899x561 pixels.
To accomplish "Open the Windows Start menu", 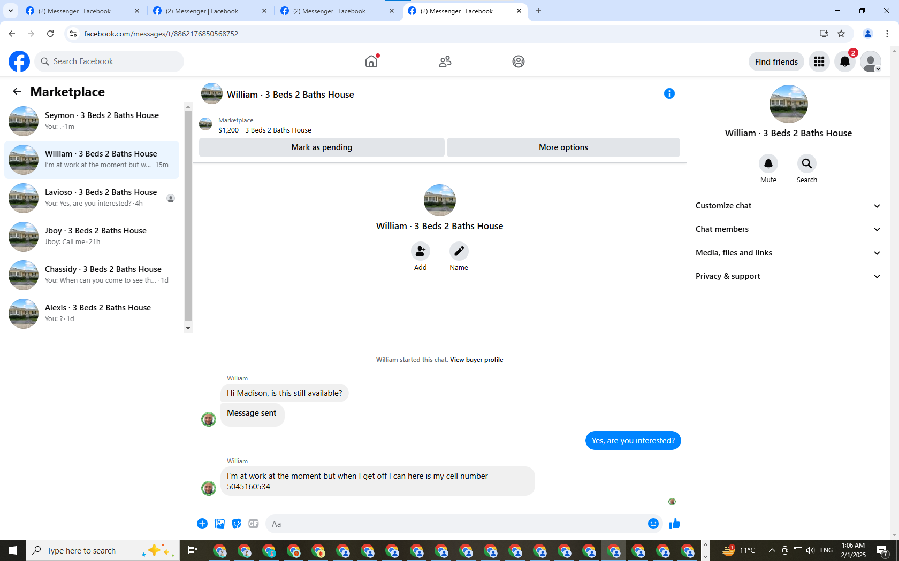I will click(x=13, y=550).
